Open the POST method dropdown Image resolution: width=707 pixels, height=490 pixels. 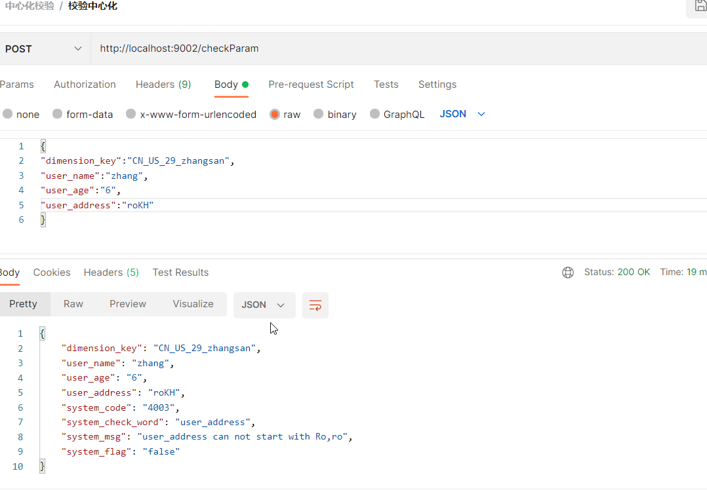44,48
